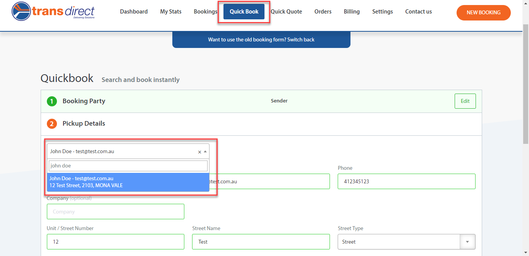This screenshot has height=256, width=529.
Task: Switch back to old booking form
Action: 261,39
